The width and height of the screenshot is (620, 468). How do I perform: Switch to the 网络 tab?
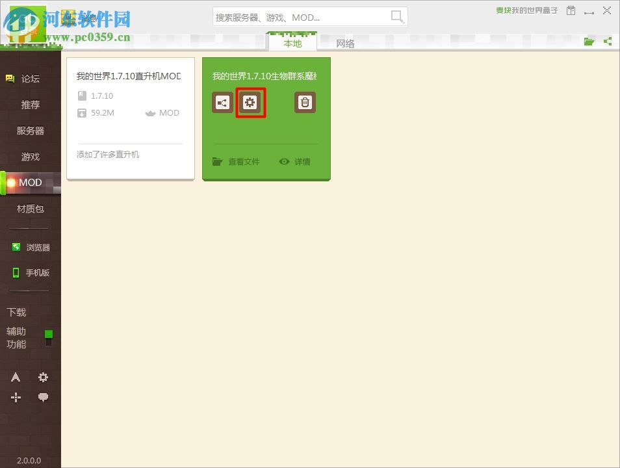click(345, 43)
